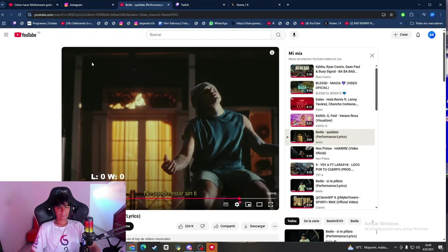Viewport: 448px width, 252px height.
Task: Switch to the Twitch browser tab
Action: pos(200,5)
